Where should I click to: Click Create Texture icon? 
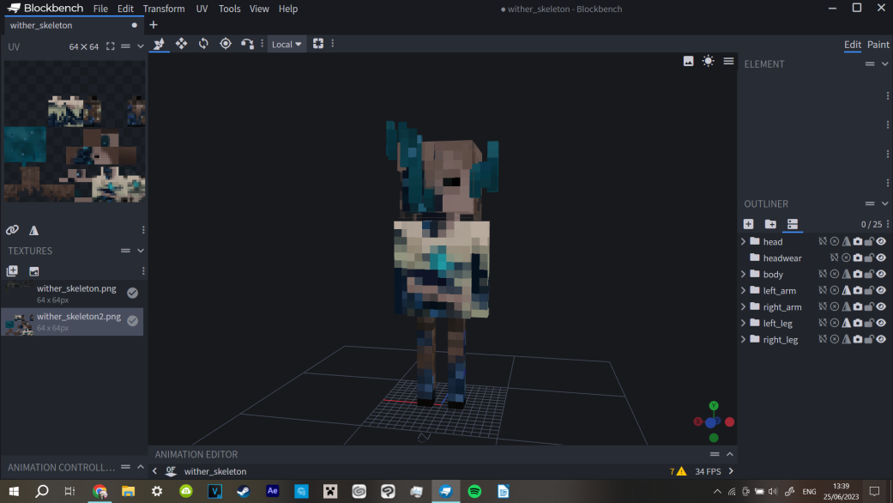coord(34,271)
